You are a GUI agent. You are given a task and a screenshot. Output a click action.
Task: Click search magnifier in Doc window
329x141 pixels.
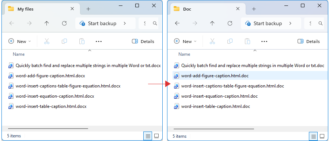[320, 23]
